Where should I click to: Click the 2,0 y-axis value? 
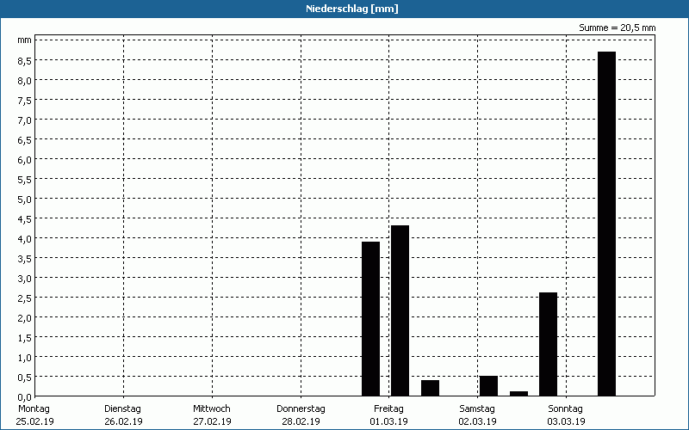25,318
